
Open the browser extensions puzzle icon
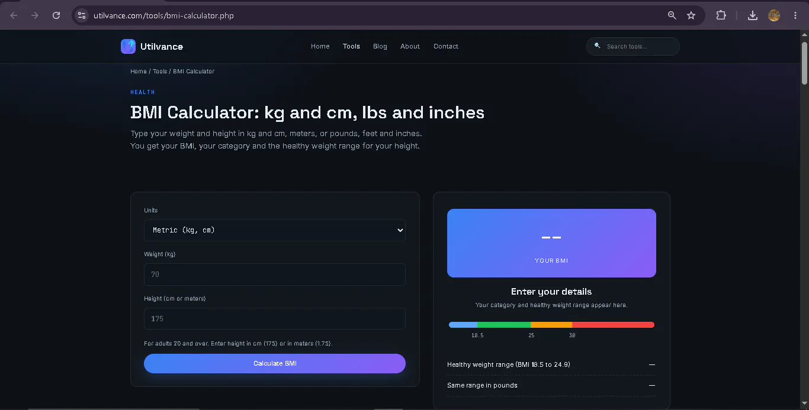721,15
